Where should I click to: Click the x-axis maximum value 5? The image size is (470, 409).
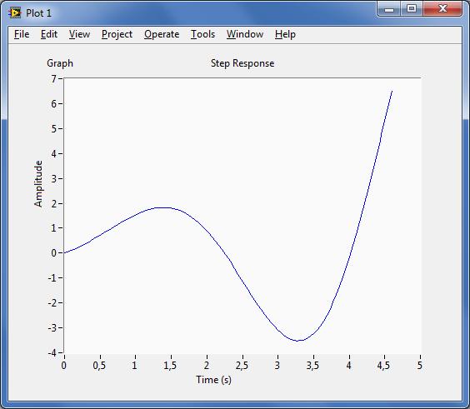(420, 365)
